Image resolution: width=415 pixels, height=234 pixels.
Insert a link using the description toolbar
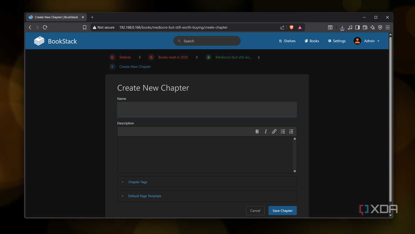click(274, 131)
